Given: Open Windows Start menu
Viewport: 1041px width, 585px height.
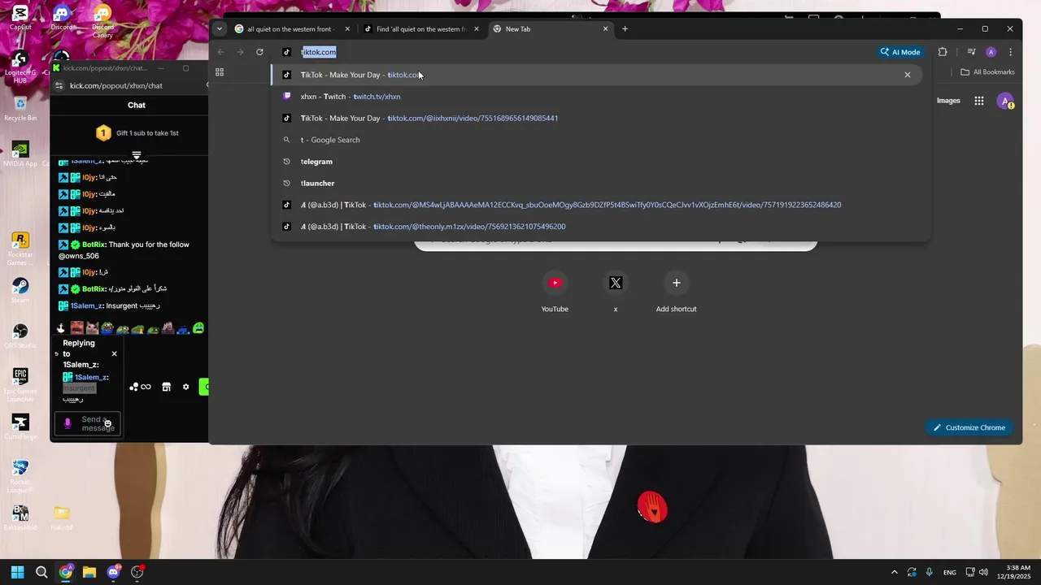Looking at the screenshot, I should (17, 572).
